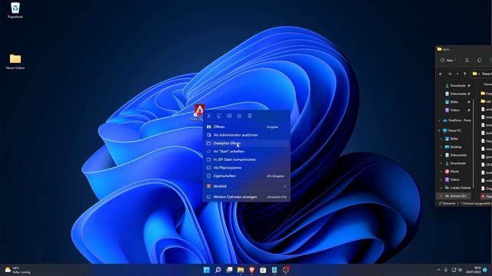The width and height of the screenshot is (492, 276).
Task: Click the Cut scissors icon in Explorer toolbar
Action: point(467,60)
